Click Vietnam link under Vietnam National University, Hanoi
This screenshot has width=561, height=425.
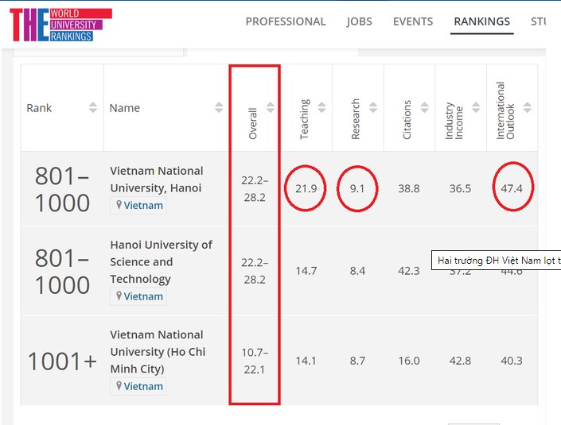point(142,206)
